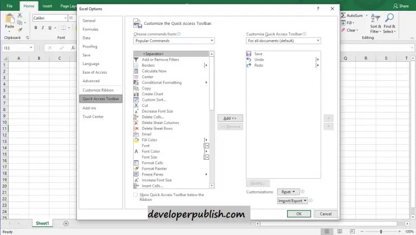Screen dimensions: 416x235
Task: Switch to Page Break Preview in status bar
Action: click(352, 232)
